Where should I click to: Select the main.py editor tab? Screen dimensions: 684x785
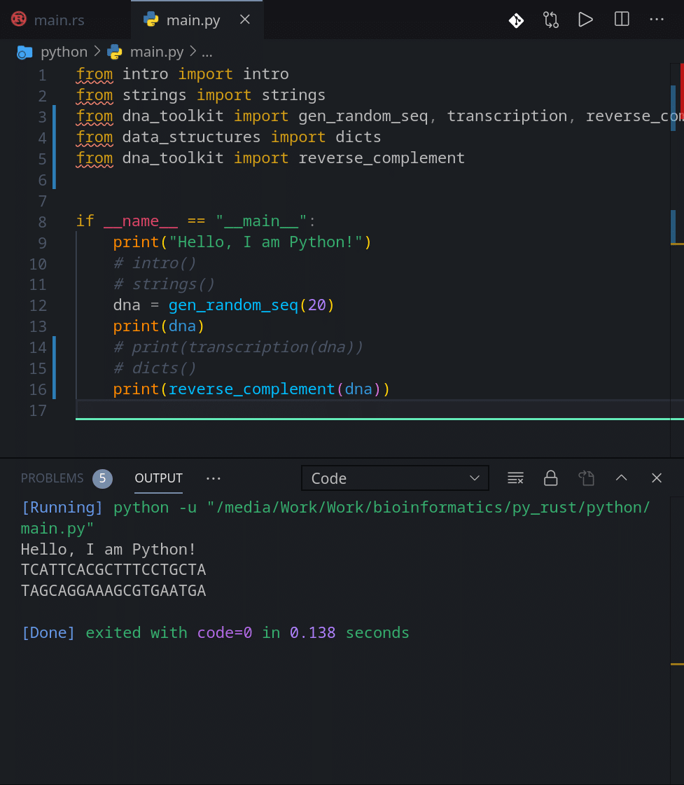click(193, 20)
